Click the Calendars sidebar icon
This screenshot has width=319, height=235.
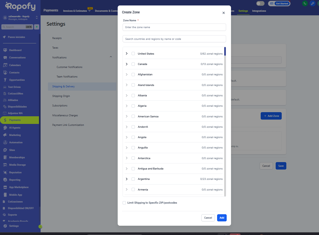(5, 65)
